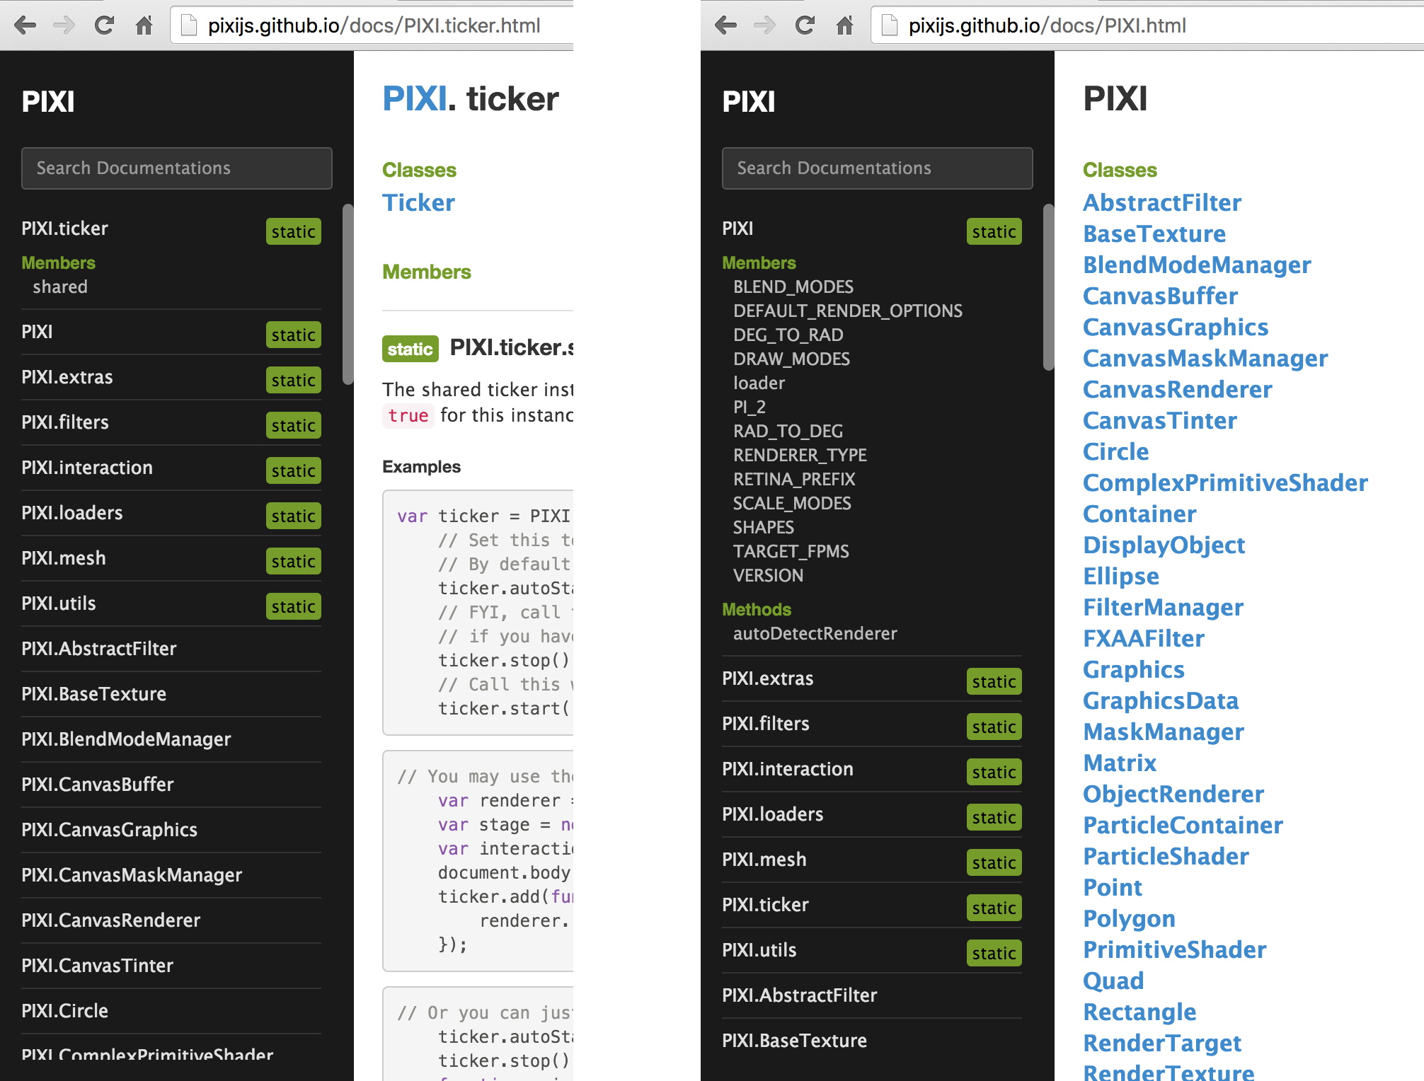1424x1081 pixels.
Task: Select SCALE_MODES member in right sidebar
Action: [x=792, y=504]
